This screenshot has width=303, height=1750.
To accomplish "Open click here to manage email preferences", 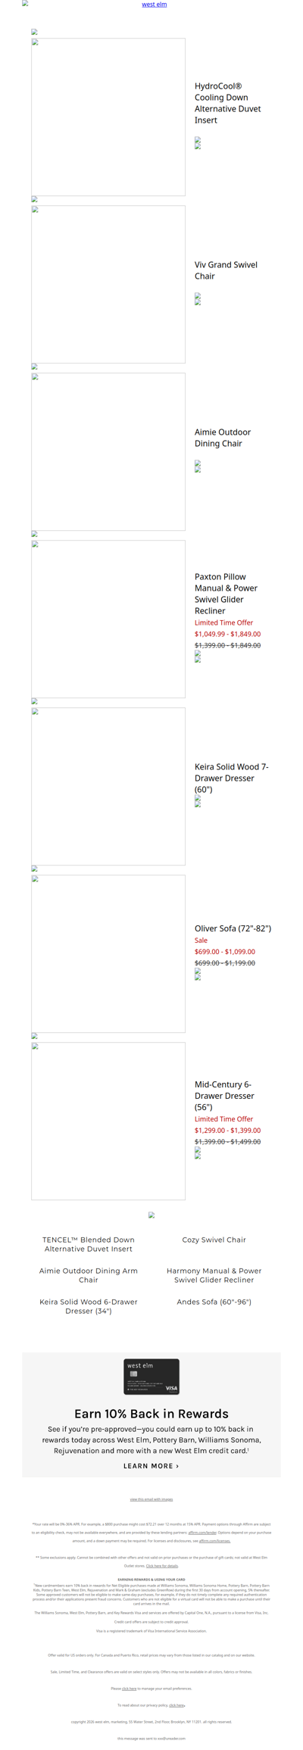I will [x=130, y=1689].
